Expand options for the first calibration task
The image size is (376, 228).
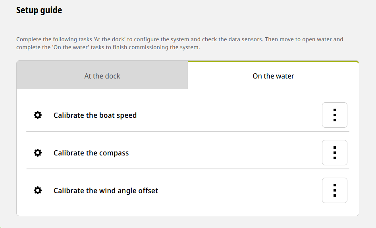tap(335, 115)
